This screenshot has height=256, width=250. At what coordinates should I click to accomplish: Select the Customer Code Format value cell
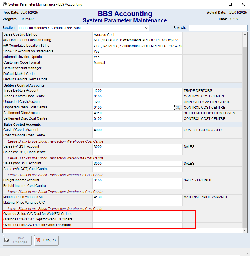tap(137, 63)
